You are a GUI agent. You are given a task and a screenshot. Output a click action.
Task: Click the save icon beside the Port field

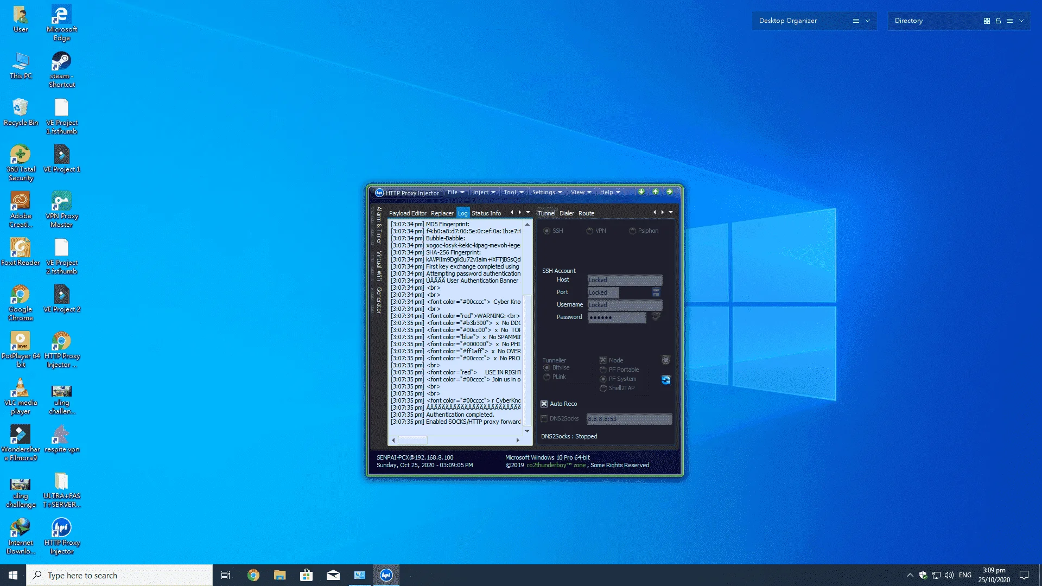(x=656, y=292)
